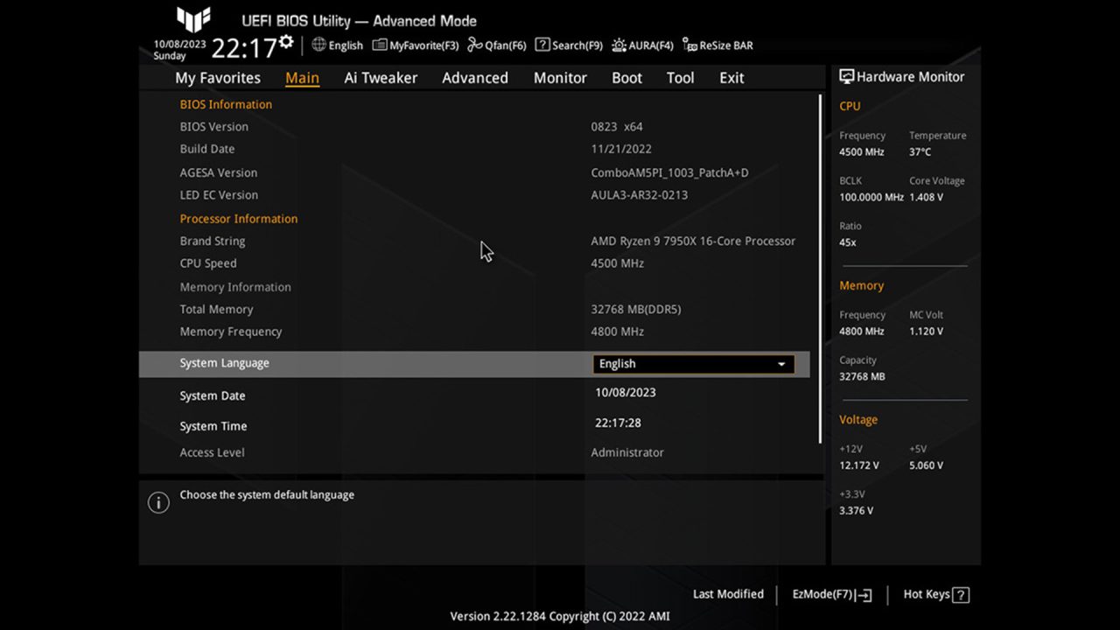
Task: Select the System Time label
Action: [x=213, y=426]
